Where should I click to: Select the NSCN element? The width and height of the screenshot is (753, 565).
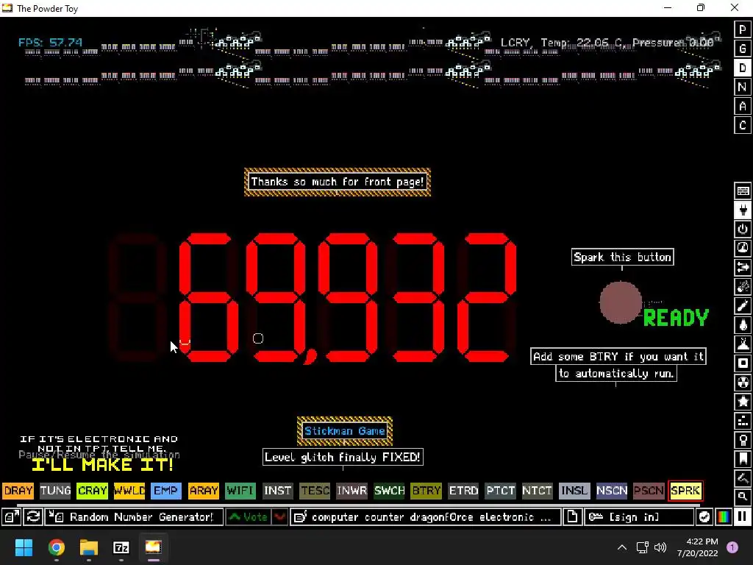[612, 491]
